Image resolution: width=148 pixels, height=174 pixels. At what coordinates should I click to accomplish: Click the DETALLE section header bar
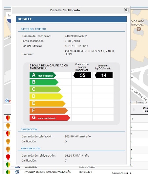(x=71, y=19)
